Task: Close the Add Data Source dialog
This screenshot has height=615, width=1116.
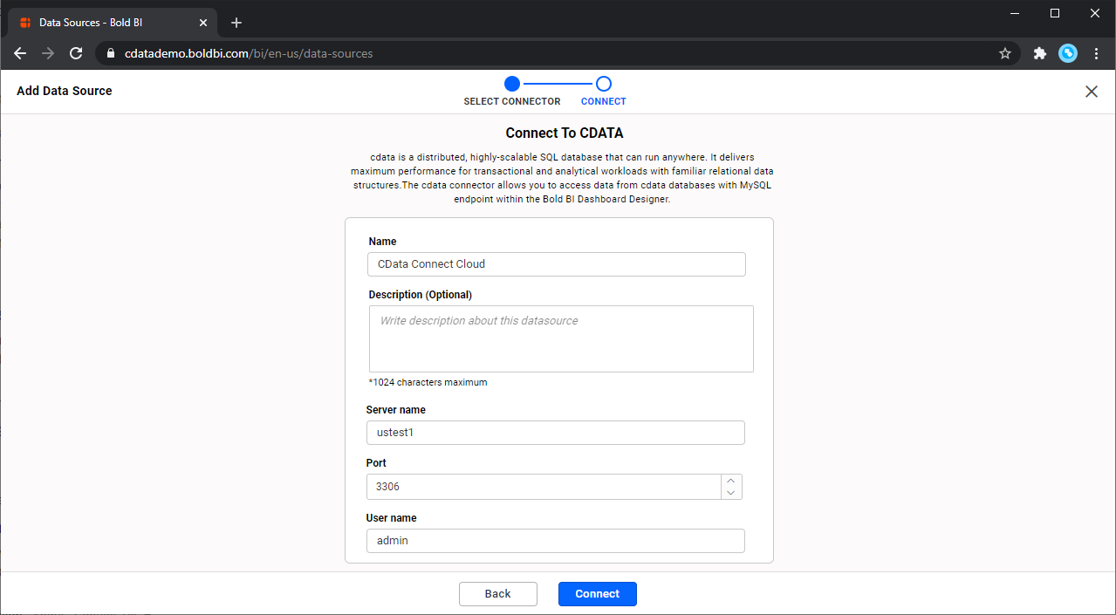Action: coord(1092,92)
